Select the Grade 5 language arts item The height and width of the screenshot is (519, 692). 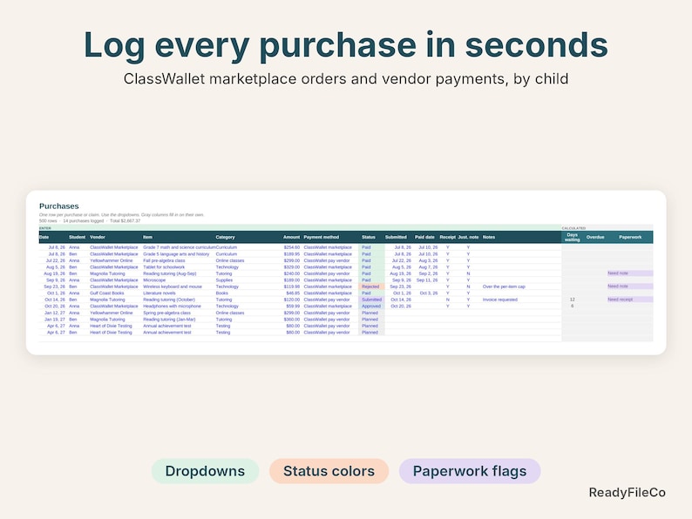(x=176, y=254)
